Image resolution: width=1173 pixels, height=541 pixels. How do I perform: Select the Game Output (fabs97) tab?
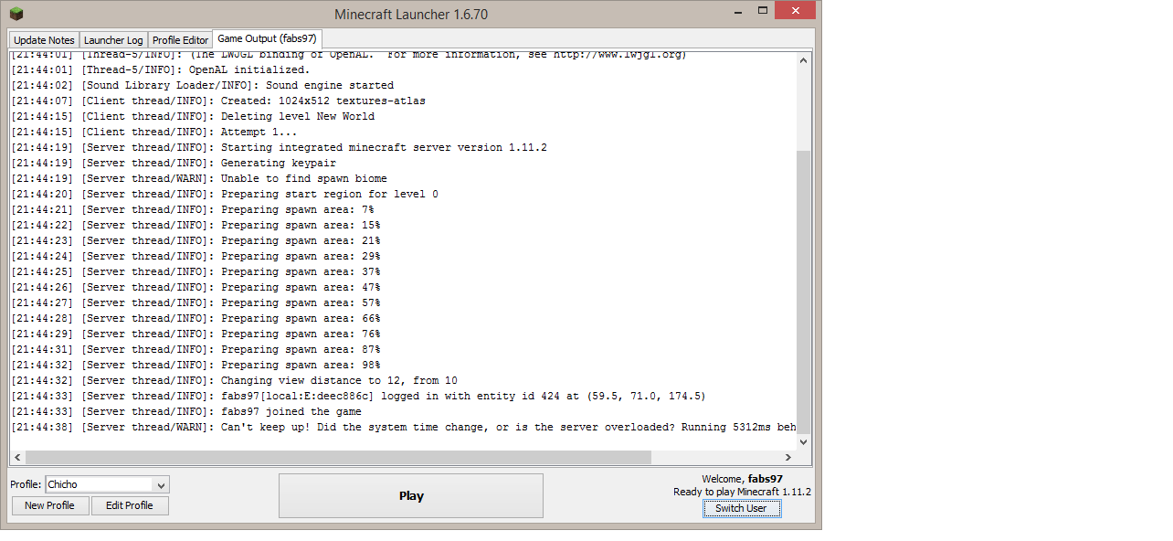pyautogui.click(x=267, y=38)
